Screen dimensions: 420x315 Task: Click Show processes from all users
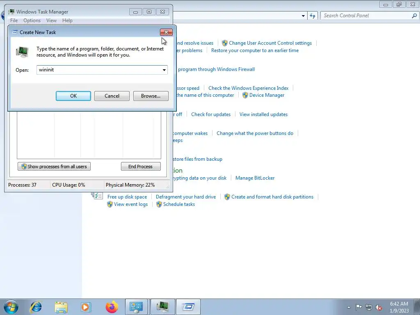(x=54, y=167)
